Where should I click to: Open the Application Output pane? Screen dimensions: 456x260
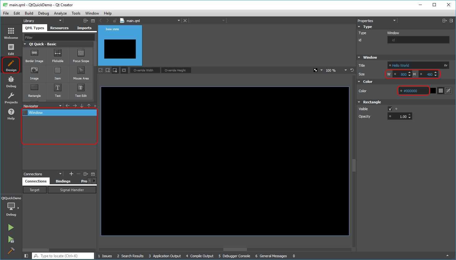165,256
